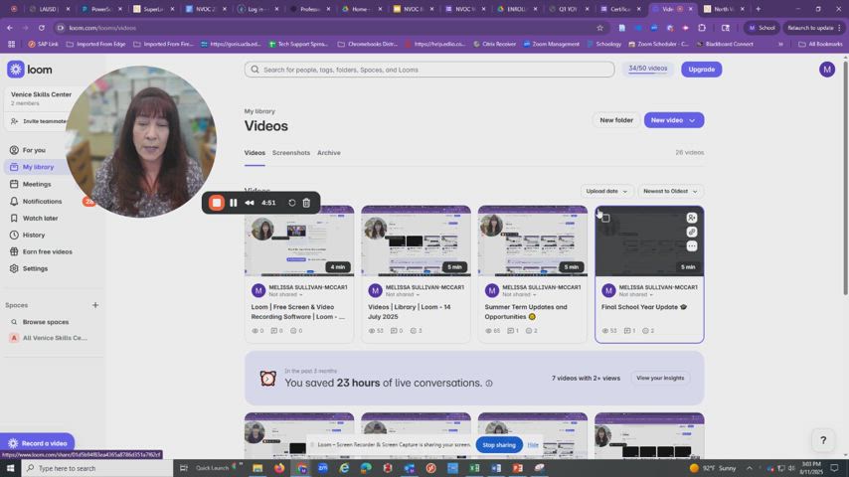The width and height of the screenshot is (849, 477).
Task: Select the Videos tab
Action: click(255, 153)
